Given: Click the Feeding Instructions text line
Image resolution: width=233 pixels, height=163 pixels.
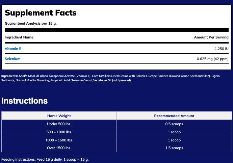Looking at the screenshot, I should (x=45, y=159).
